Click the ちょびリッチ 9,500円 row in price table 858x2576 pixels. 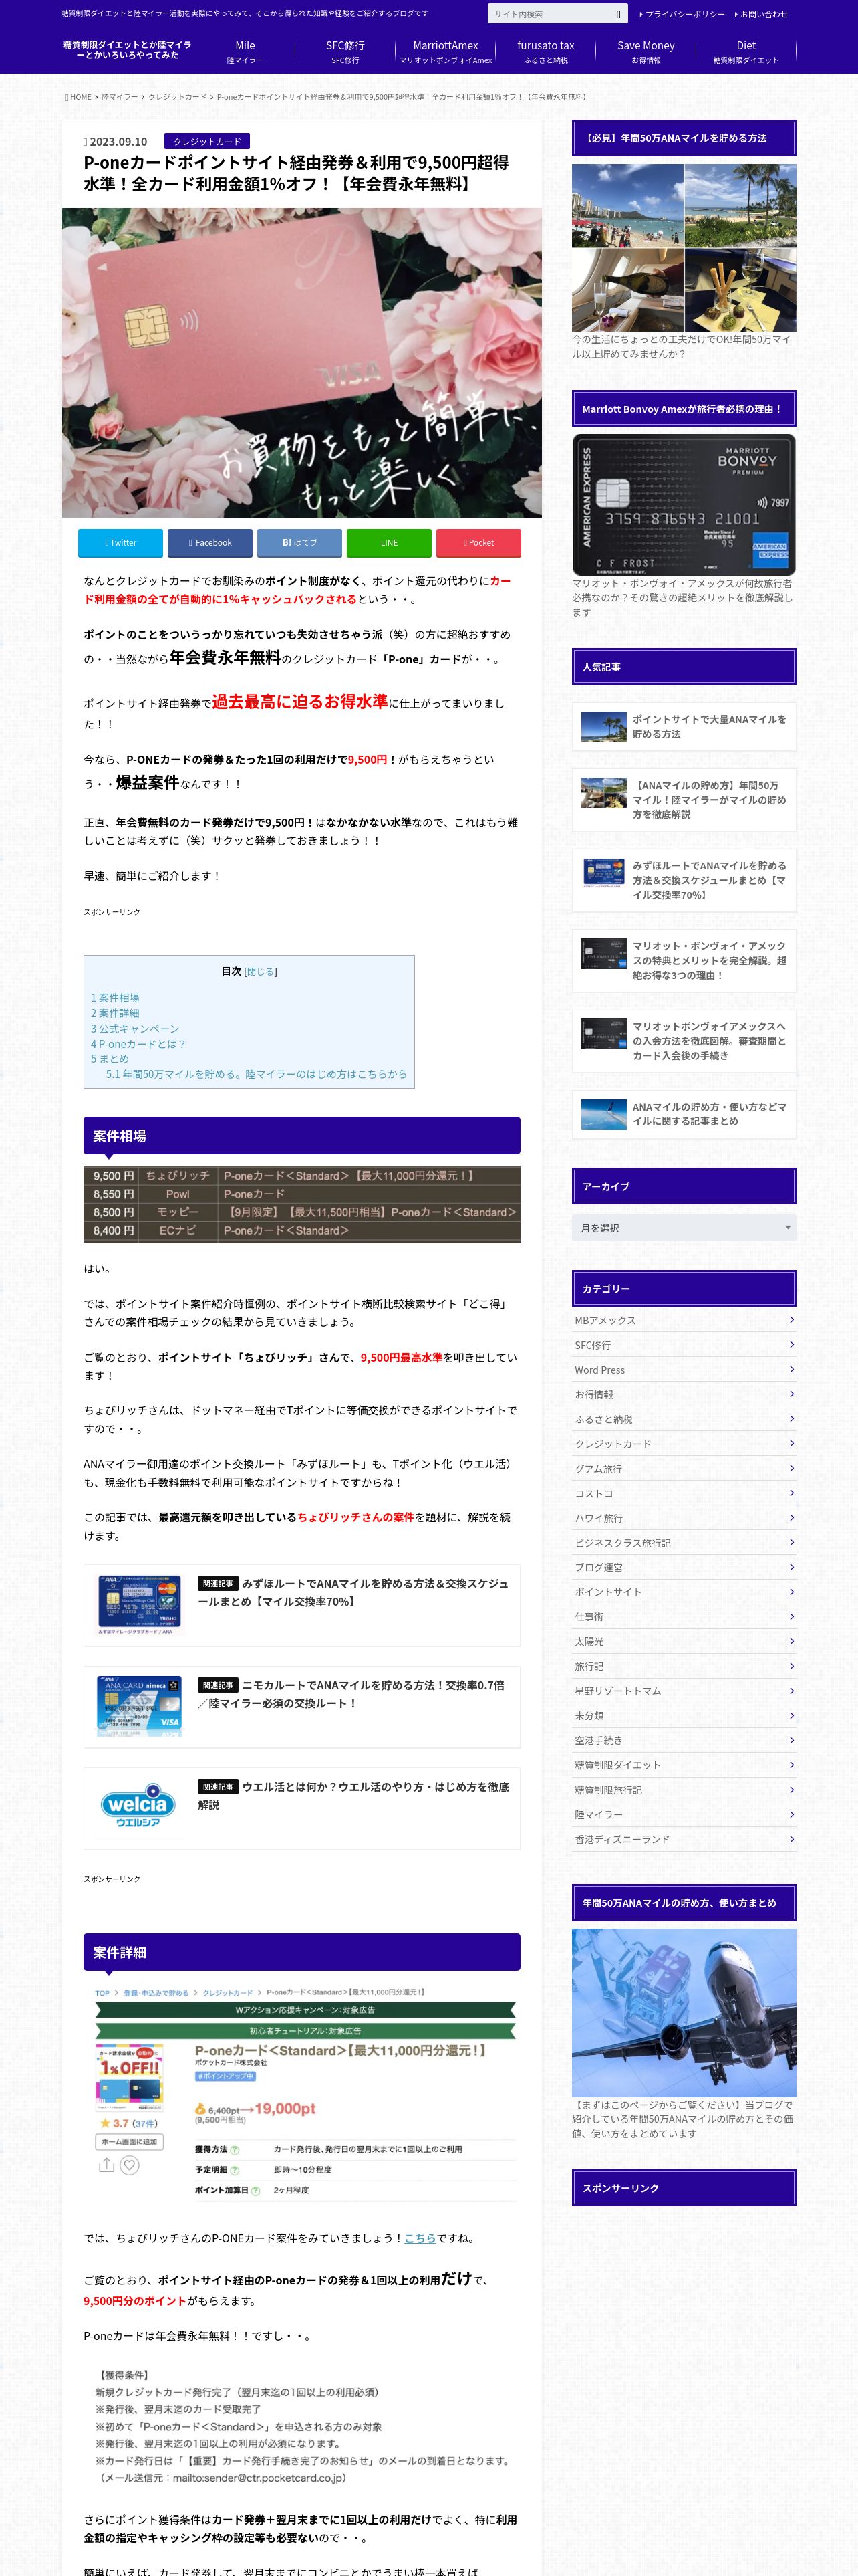301,1176
